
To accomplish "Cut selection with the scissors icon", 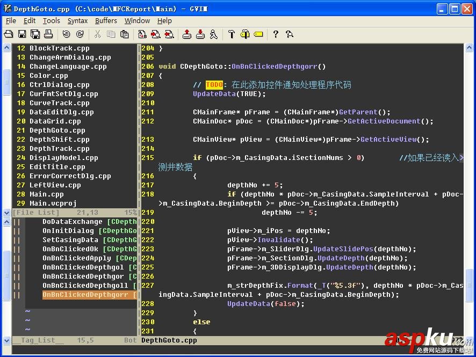I will 97,34.
